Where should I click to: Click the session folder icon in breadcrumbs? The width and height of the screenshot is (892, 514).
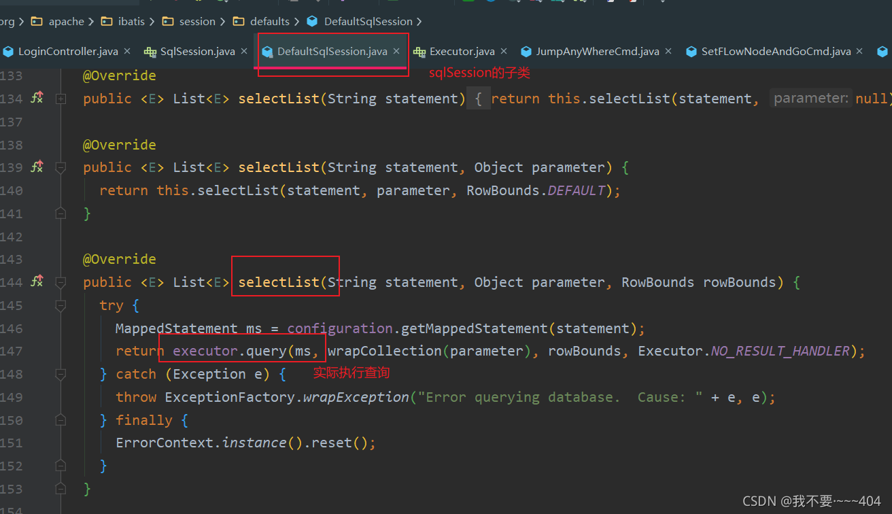pyautogui.click(x=168, y=22)
